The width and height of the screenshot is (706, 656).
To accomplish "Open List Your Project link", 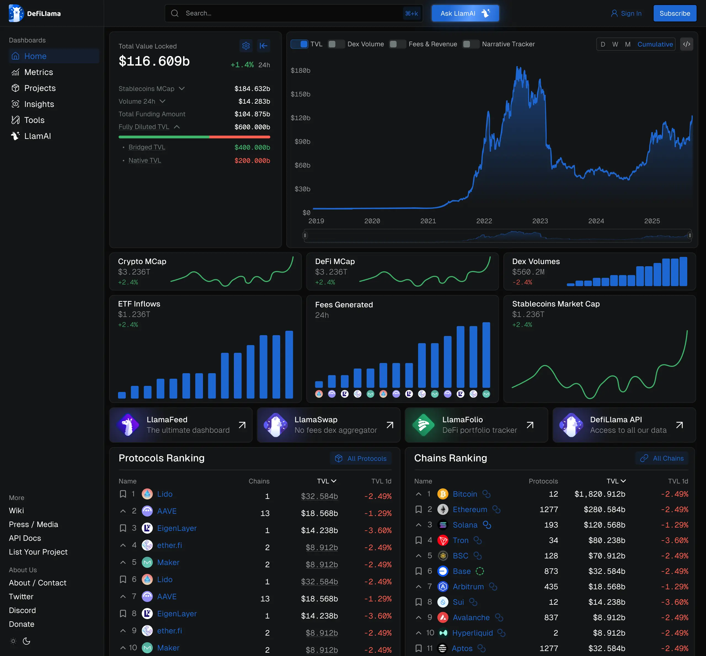I will tap(38, 552).
